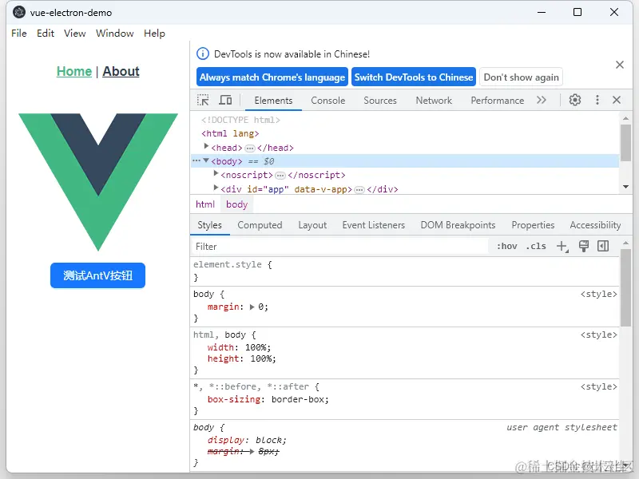This screenshot has width=639, height=479.
Task: Switch to Sources tab
Action: [x=380, y=101]
